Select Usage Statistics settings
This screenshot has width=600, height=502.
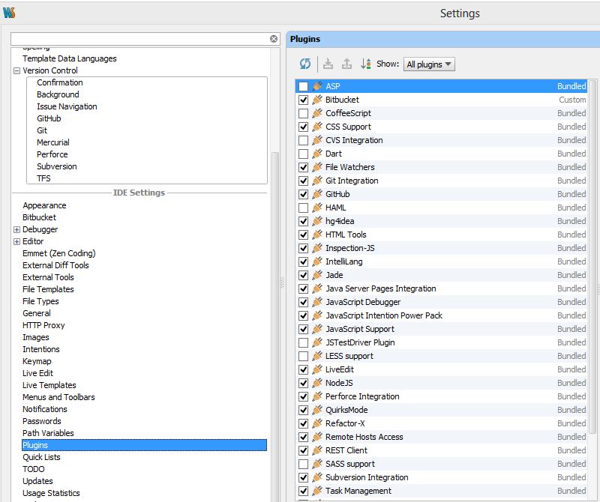click(x=51, y=493)
